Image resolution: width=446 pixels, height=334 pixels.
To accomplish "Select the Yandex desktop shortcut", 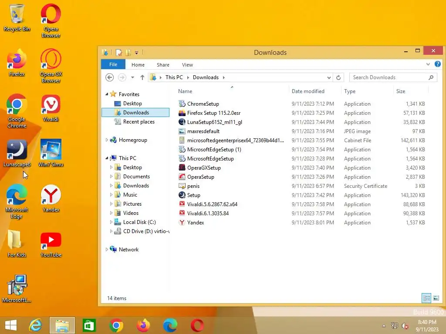I will 51,198.
